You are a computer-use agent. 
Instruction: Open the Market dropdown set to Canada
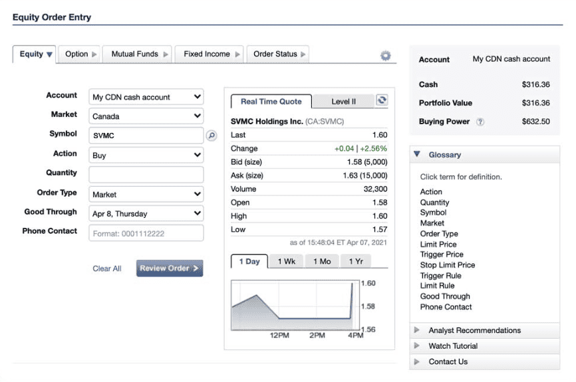(x=146, y=116)
